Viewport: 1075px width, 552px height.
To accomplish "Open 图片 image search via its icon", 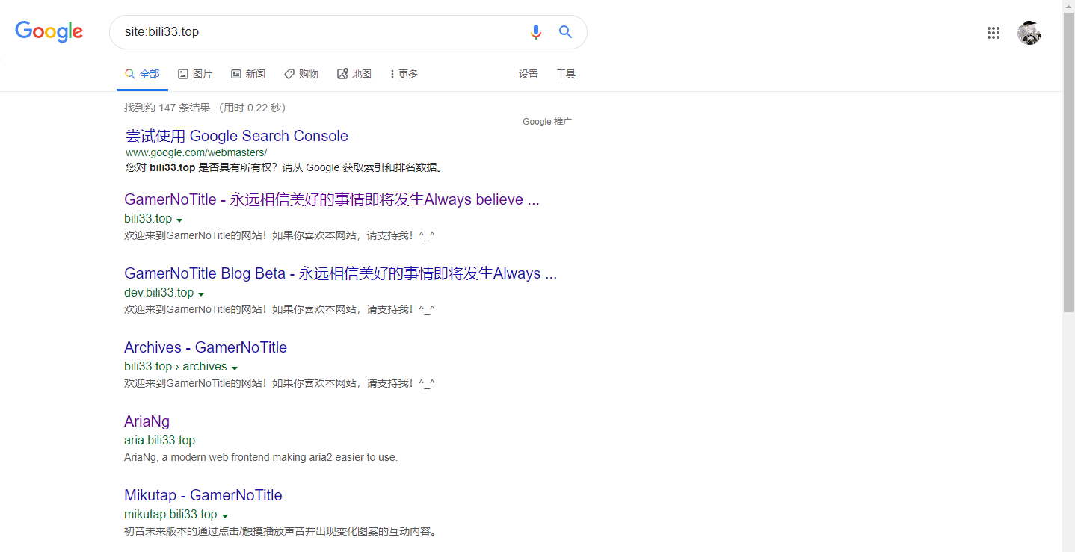I will (184, 73).
